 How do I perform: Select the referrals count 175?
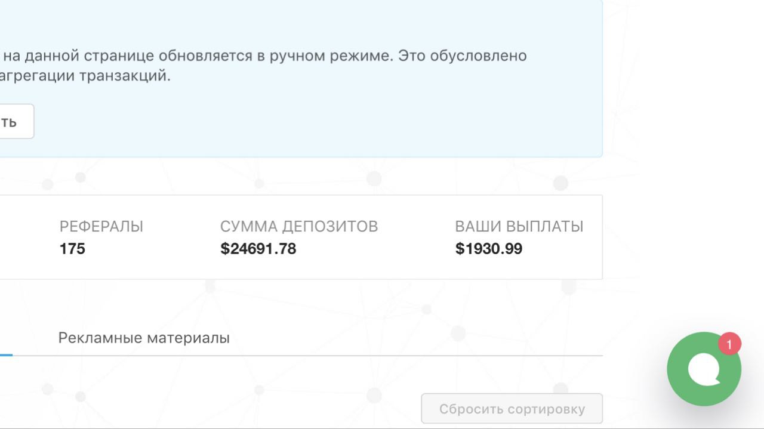72,249
